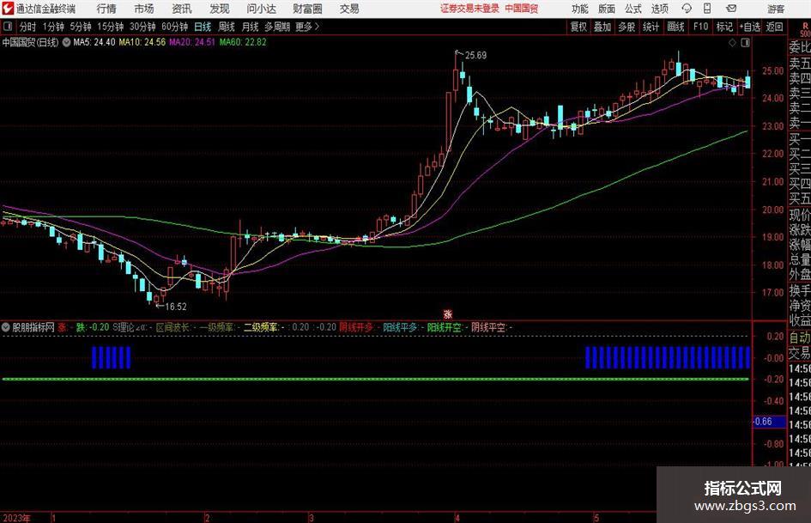Open the envelope messages icon

click(731, 9)
